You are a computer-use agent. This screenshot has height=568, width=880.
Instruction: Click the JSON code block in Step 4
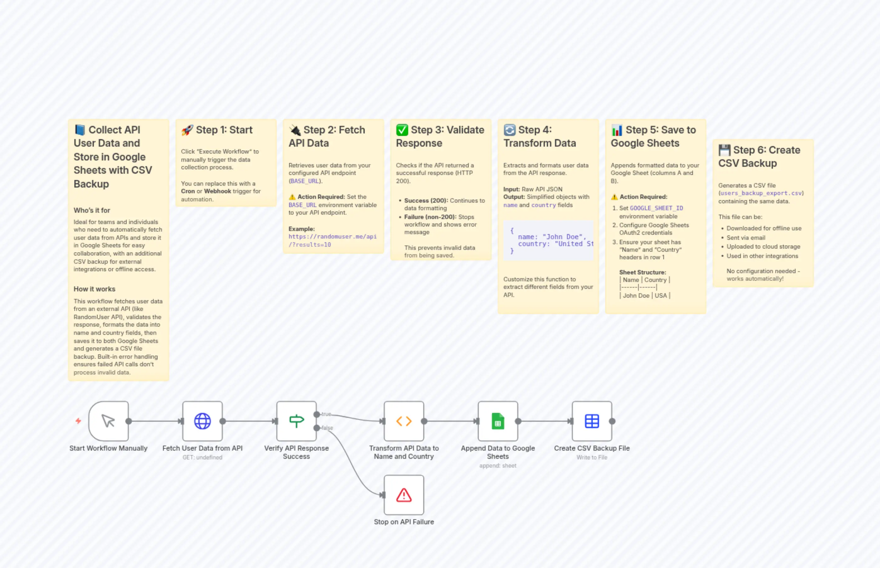pyautogui.click(x=548, y=240)
